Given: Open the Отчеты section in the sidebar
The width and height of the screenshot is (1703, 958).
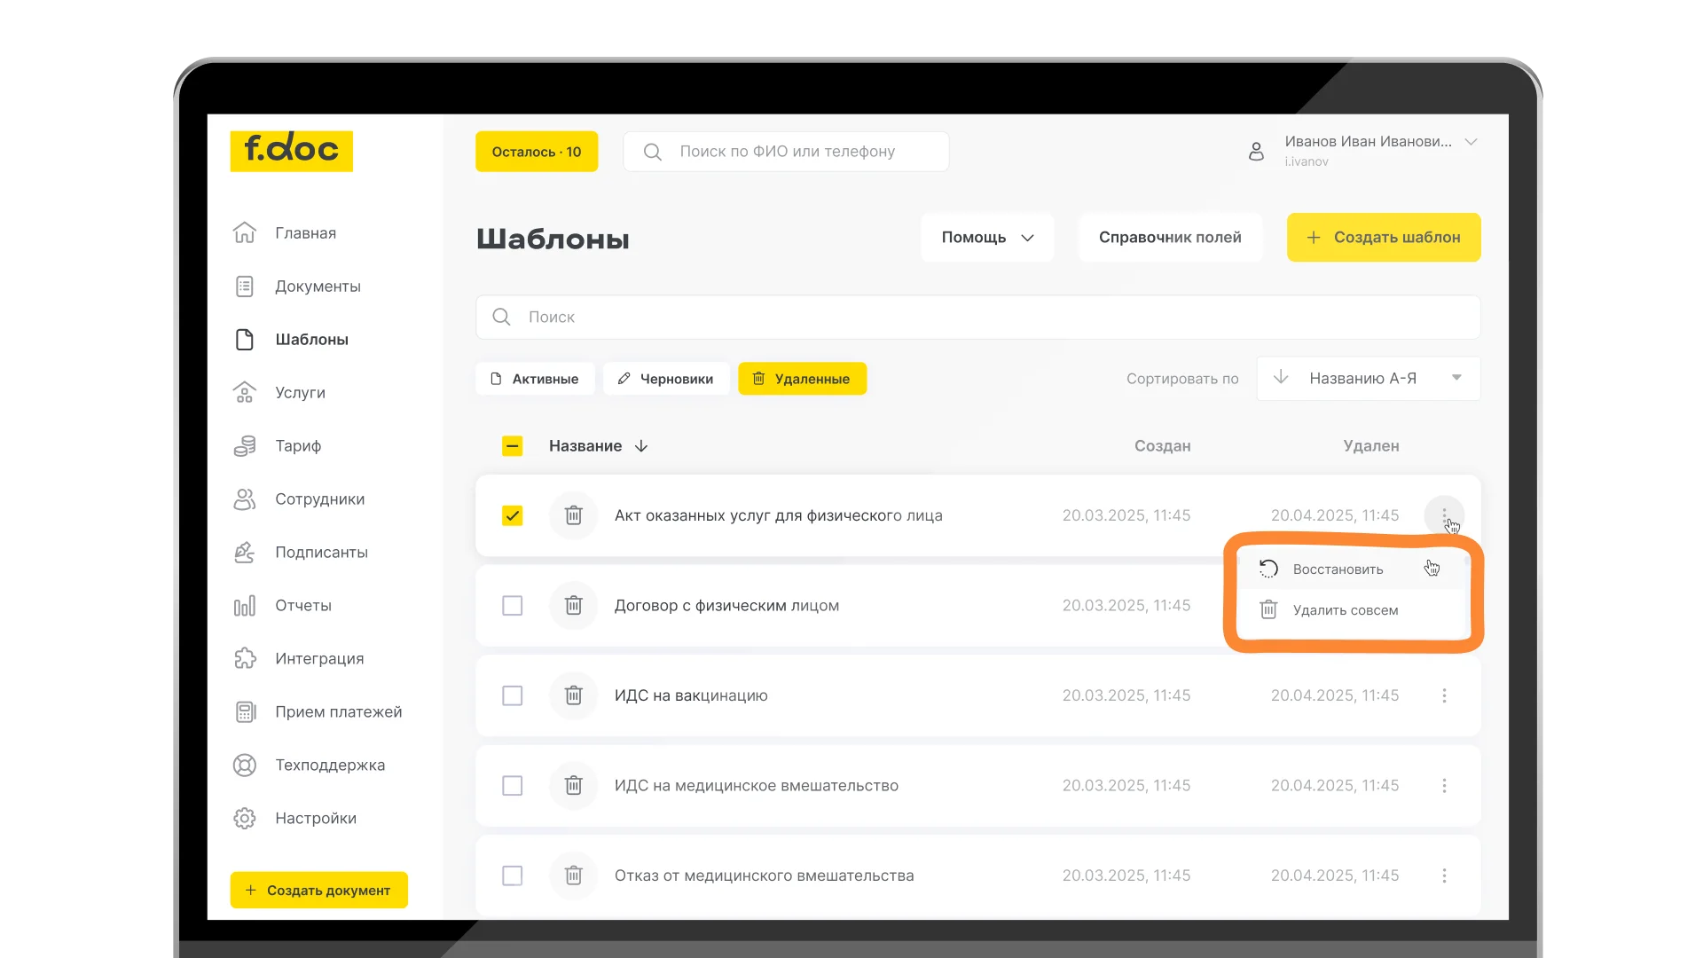Looking at the screenshot, I should tap(302, 606).
